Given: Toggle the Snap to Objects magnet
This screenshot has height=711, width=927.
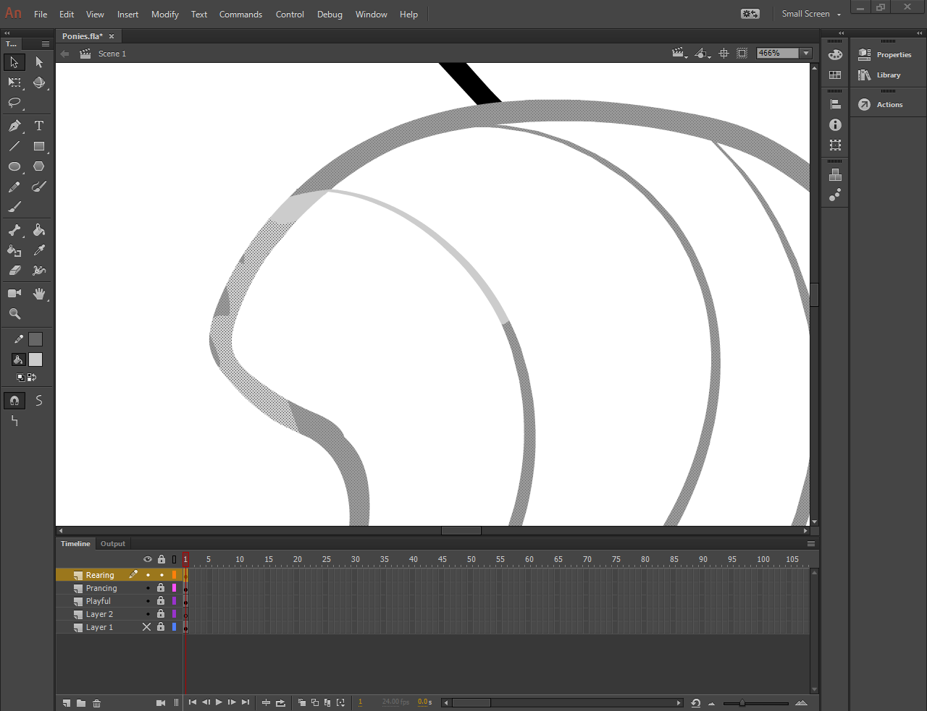Looking at the screenshot, I should pyautogui.click(x=14, y=401).
